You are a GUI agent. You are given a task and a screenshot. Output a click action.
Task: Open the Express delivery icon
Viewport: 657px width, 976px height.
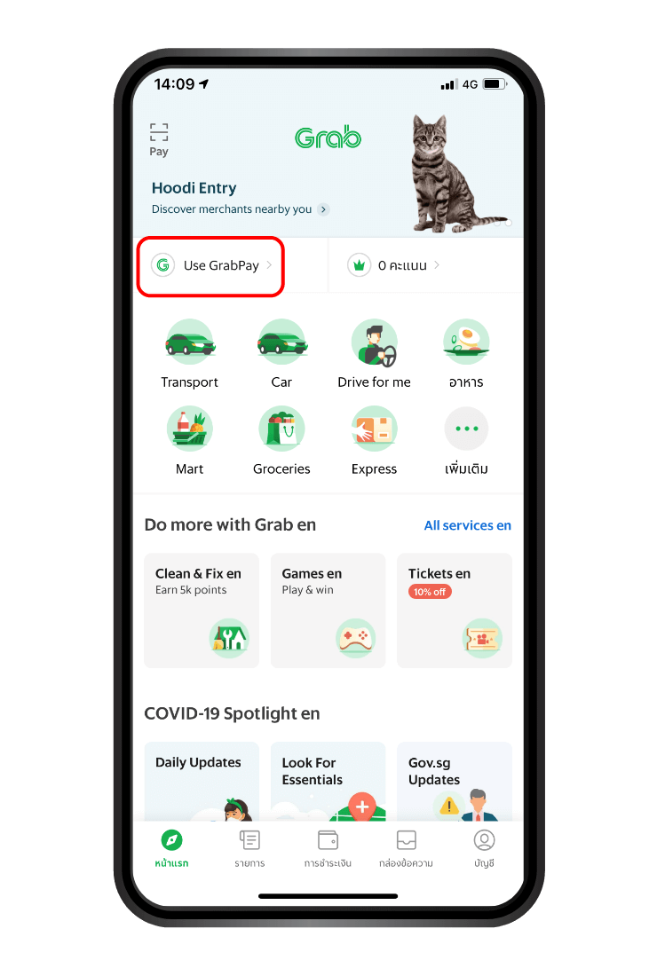click(x=375, y=429)
